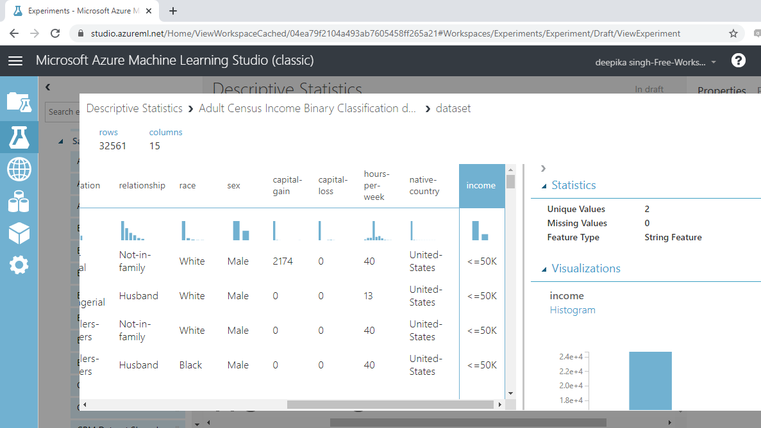Go back in the browser
Screen dimensions: 761x428
(14, 33)
